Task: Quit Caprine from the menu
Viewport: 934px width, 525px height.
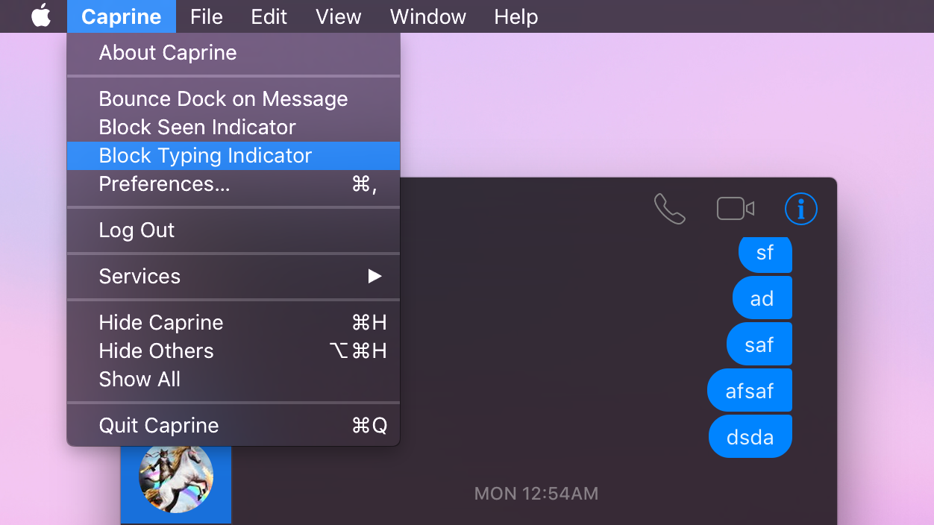Action: pyautogui.click(x=158, y=425)
